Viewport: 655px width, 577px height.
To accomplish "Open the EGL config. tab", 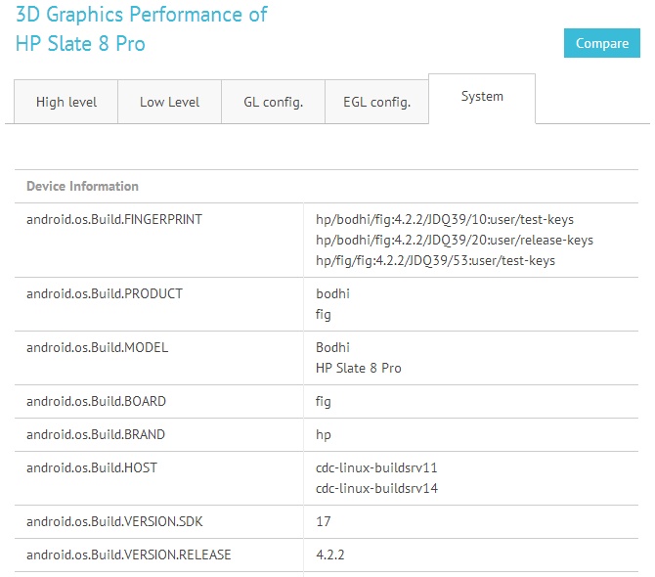I will tap(376, 102).
